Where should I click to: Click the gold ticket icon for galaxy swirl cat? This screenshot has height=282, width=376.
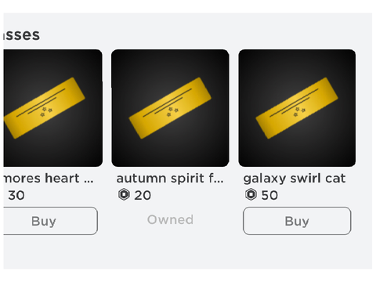[x=297, y=108]
